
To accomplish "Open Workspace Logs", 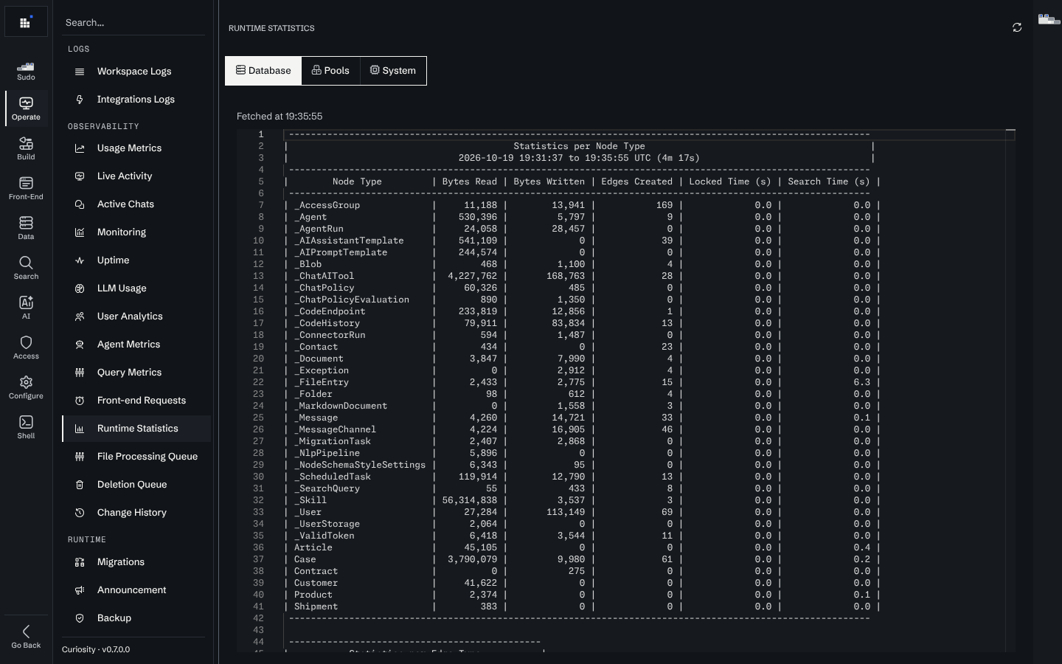I will coord(136,72).
